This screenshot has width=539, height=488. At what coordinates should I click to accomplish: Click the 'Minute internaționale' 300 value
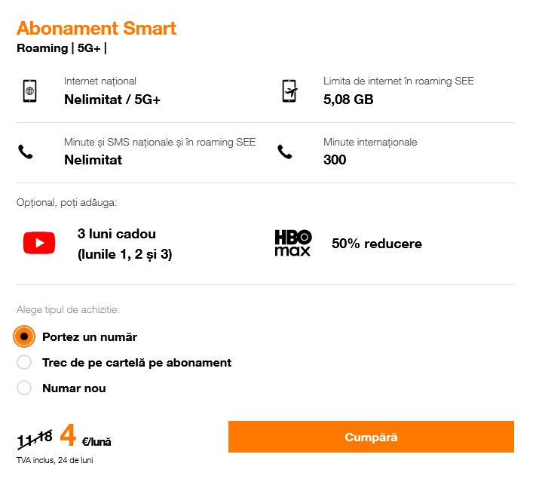(335, 160)
